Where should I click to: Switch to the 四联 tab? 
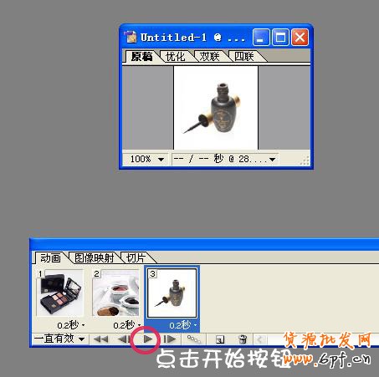pyautogui.click(x=243, y=57)
